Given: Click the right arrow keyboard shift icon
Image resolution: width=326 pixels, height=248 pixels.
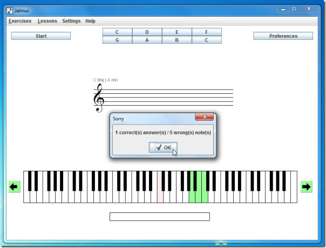Looking at the screenshot, I should [307, 187].
